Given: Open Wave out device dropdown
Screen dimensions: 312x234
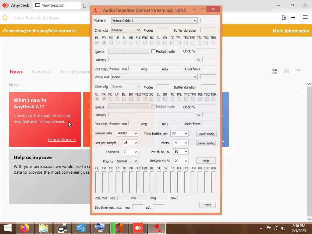Looking at the screenshot, I should [x=154, y=77].
